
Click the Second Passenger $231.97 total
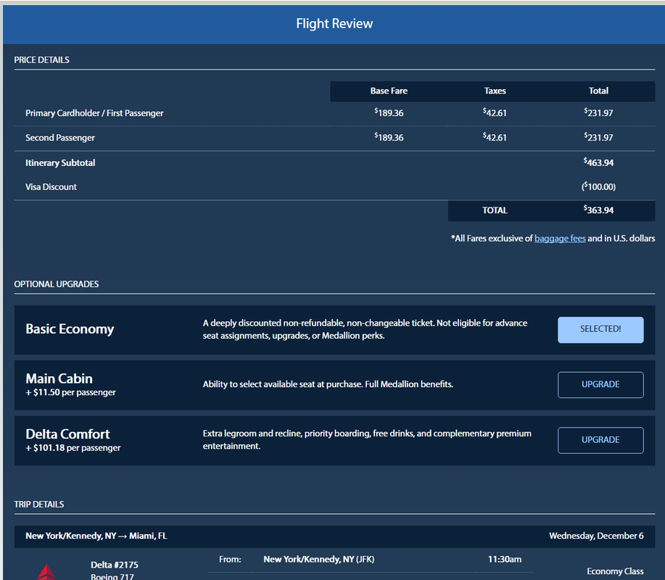(598, 137)
